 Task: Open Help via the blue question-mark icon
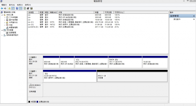17,8
